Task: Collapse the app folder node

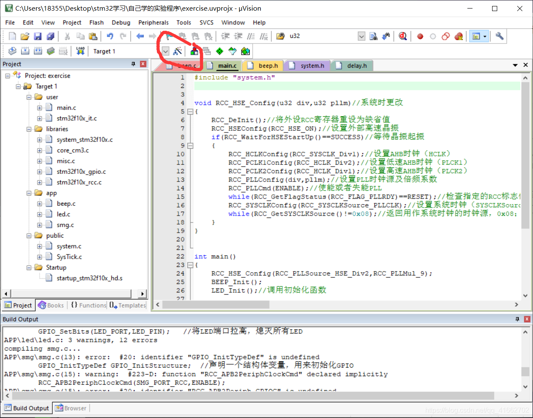Action: [x=29, y=193]
